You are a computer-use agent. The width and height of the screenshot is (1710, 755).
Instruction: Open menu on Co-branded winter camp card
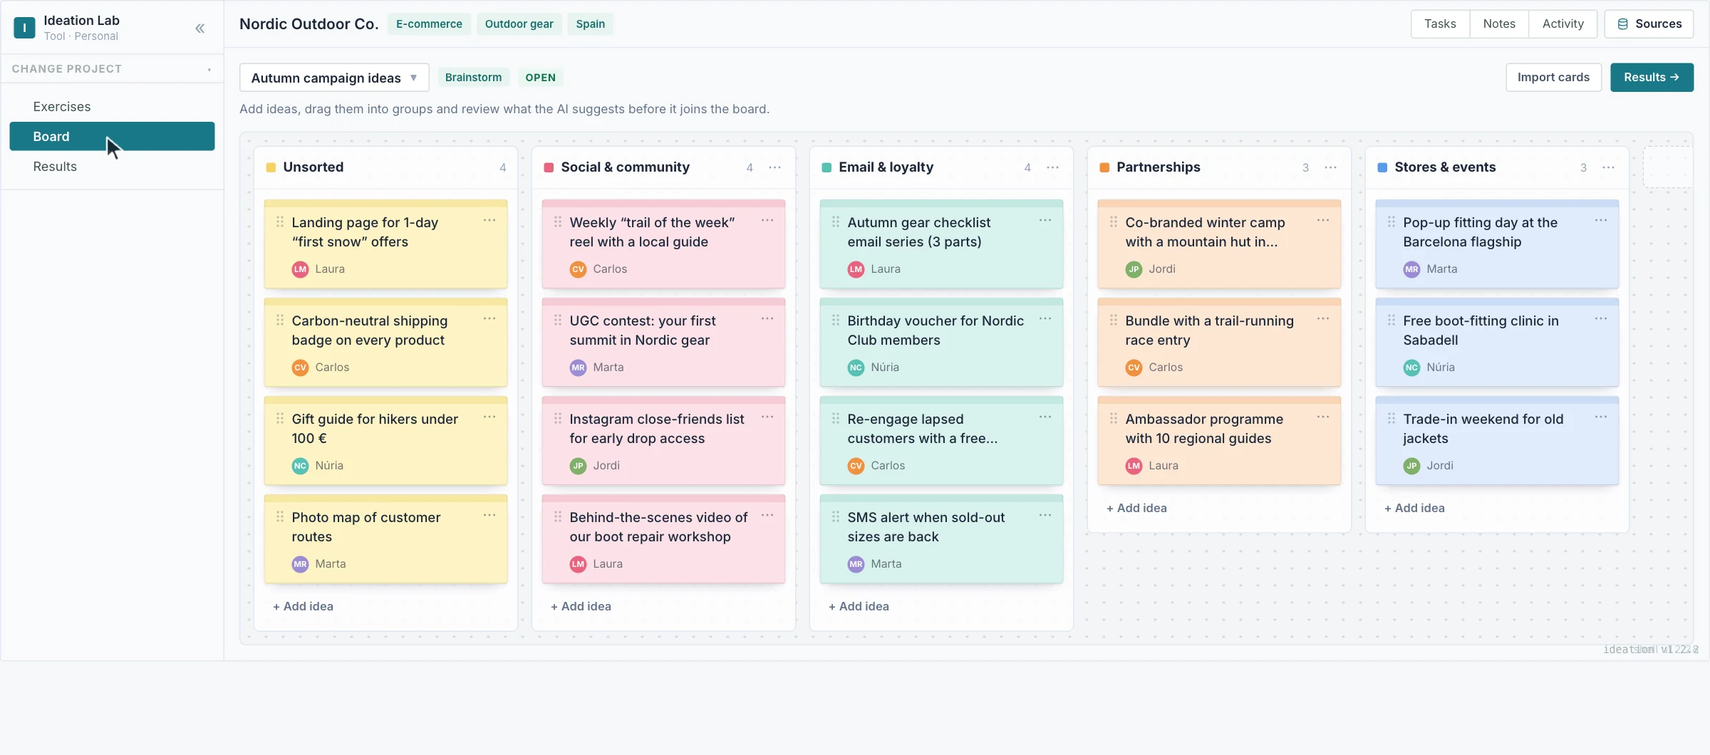(1323, 221)
